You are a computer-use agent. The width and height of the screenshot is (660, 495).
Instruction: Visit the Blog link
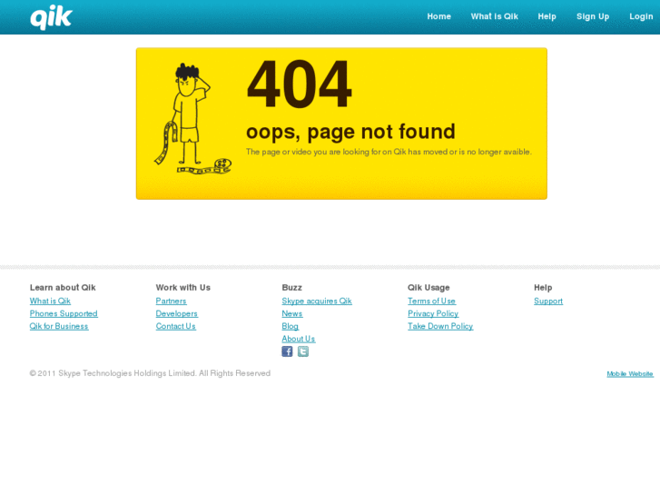[x=290, y=326]
